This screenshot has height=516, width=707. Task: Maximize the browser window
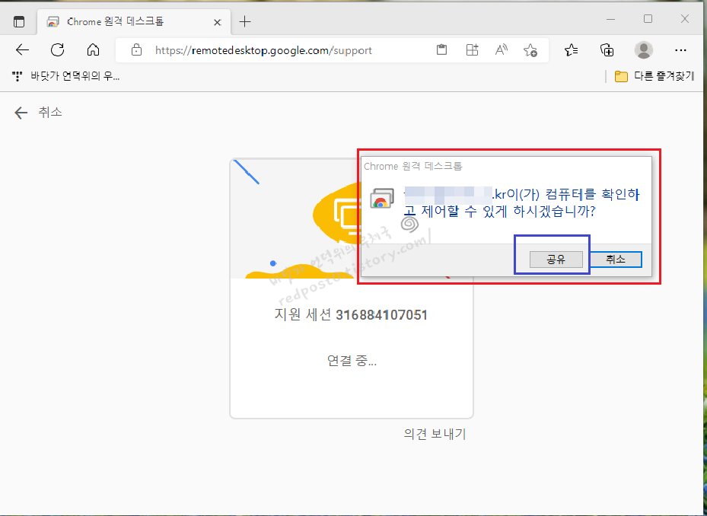click(x=648, y=19)
